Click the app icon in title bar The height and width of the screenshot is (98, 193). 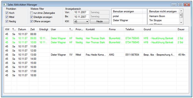[5, 5]
